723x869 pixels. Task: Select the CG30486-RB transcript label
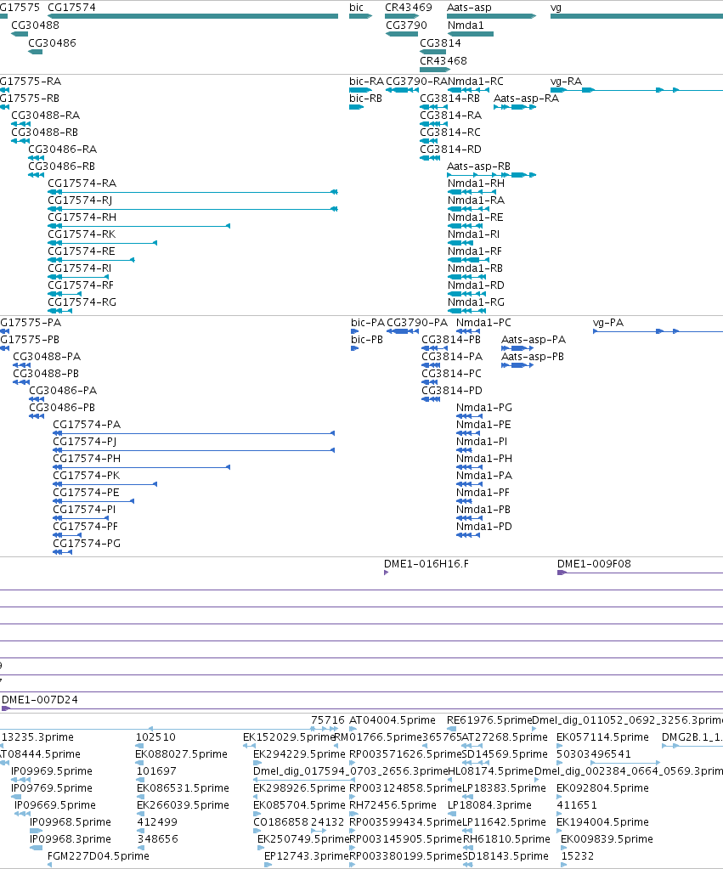point(61,166)
